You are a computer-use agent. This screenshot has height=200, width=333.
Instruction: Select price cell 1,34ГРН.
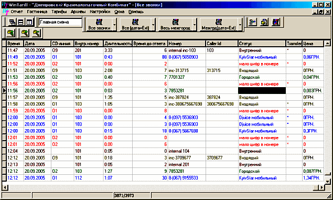(x=313, y=178)
